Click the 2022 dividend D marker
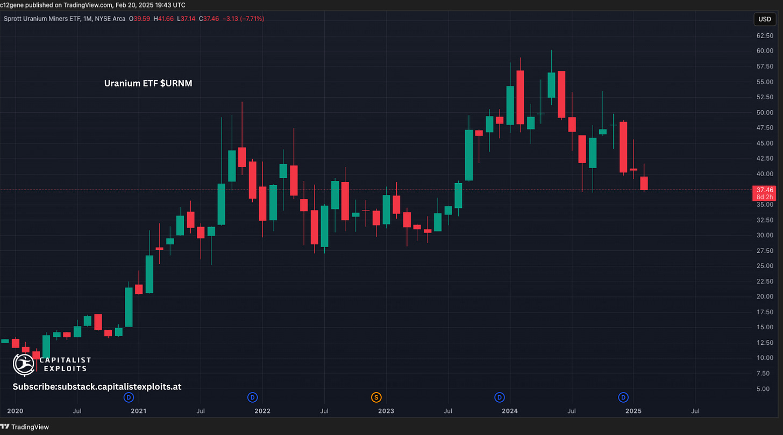Image resolution: width=783 pixels, height=435 pixels. coord(252,397)
